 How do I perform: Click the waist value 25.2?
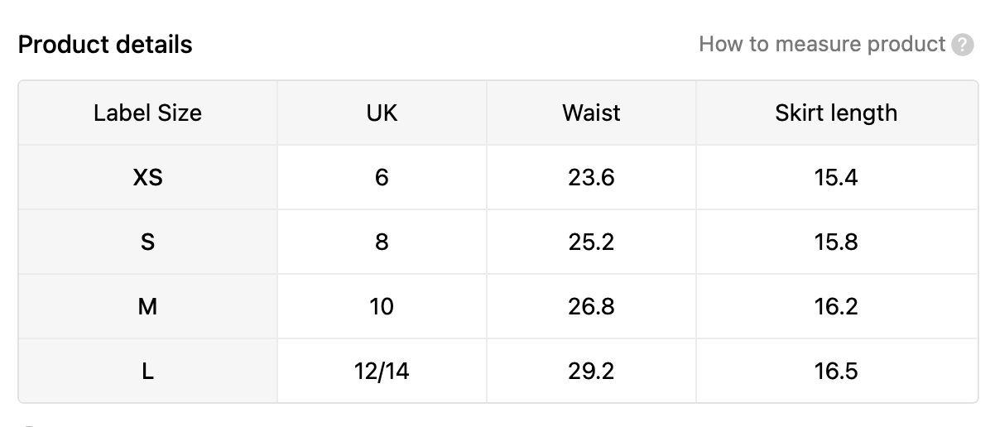point(591,242)
